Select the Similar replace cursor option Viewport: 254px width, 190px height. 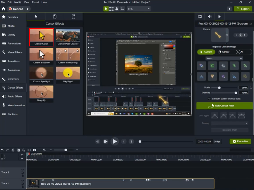224,52
